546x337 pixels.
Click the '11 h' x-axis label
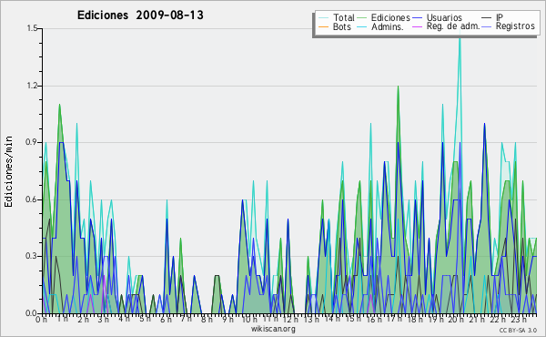(270, 319)
